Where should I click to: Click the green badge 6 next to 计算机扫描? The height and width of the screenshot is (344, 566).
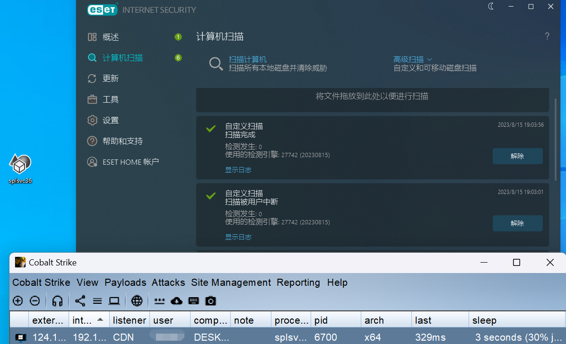(178, 58)
